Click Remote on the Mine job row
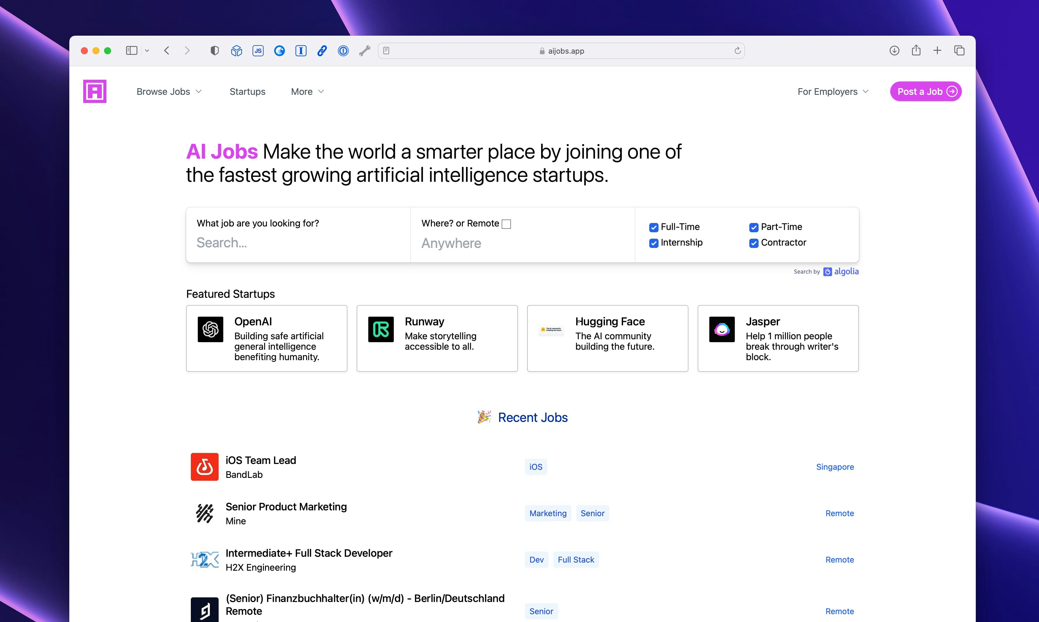The height and width of the screenshot is (622, 1039). 839,514
